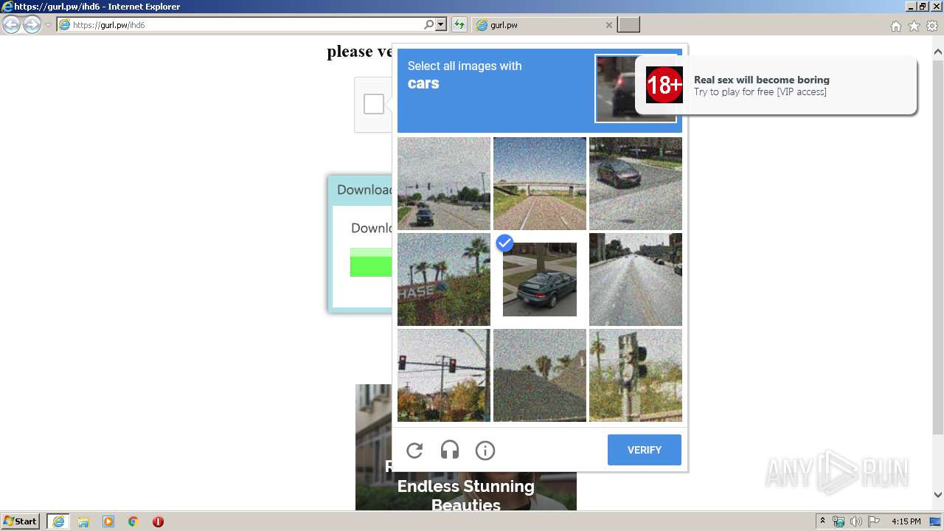The height and width of the screenshot is (531, 944).
Task: Open the media player taskbar icon
Action: click(x=108, y=521)
